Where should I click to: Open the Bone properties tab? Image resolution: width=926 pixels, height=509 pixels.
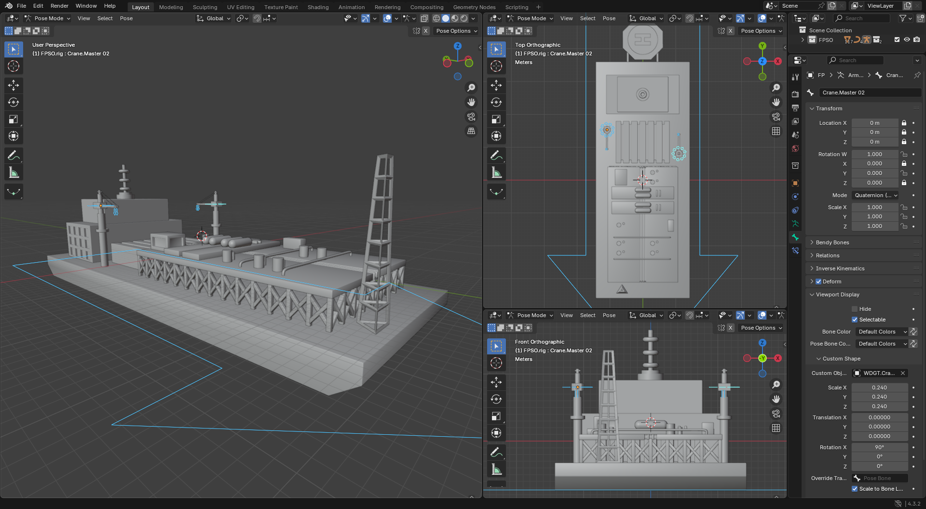pos(795,237)
